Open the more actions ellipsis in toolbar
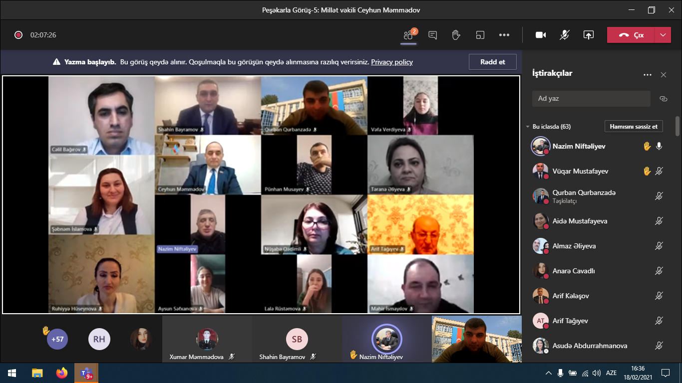 [504, 35]
